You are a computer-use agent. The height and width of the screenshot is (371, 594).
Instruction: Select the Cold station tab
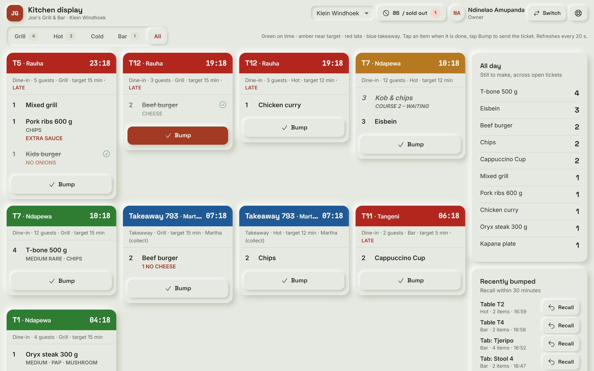[x=97, y=36]
